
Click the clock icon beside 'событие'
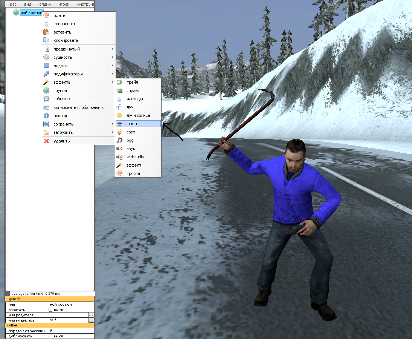coord(46,99)
